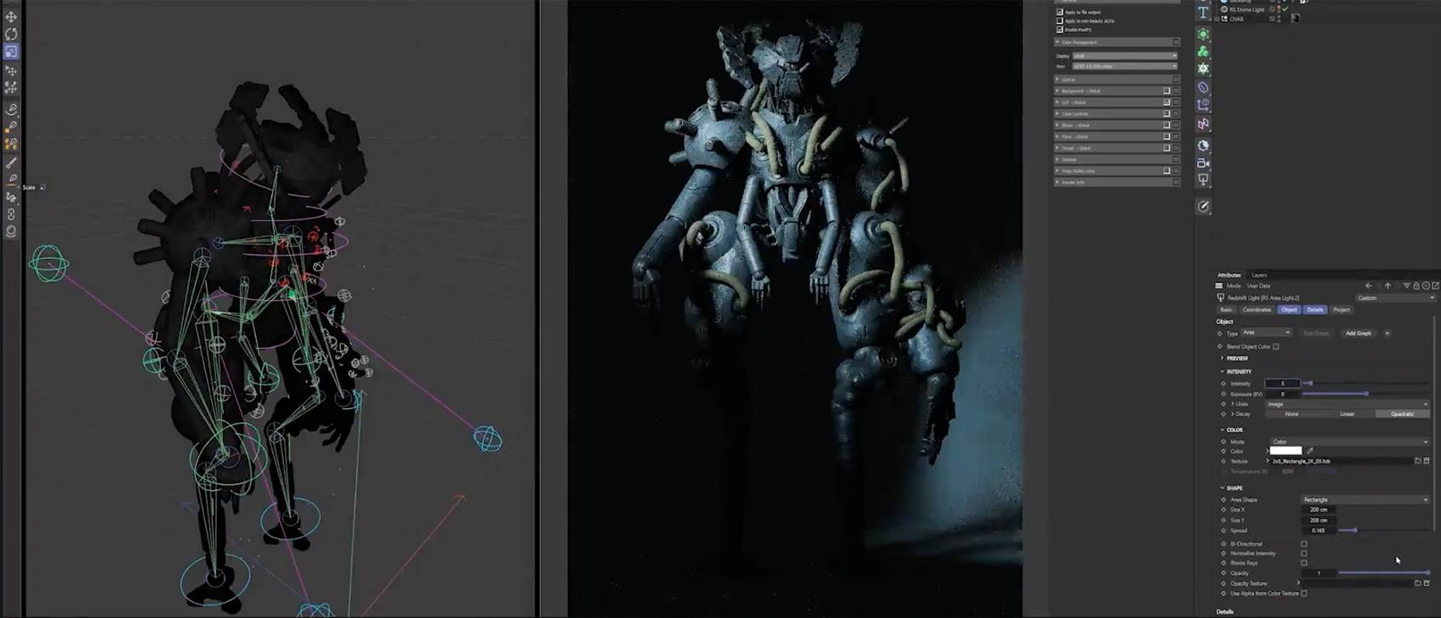This screenshot has width=1441, height=618.
Task: Open the User Data menu
Action: point(1259,286)
